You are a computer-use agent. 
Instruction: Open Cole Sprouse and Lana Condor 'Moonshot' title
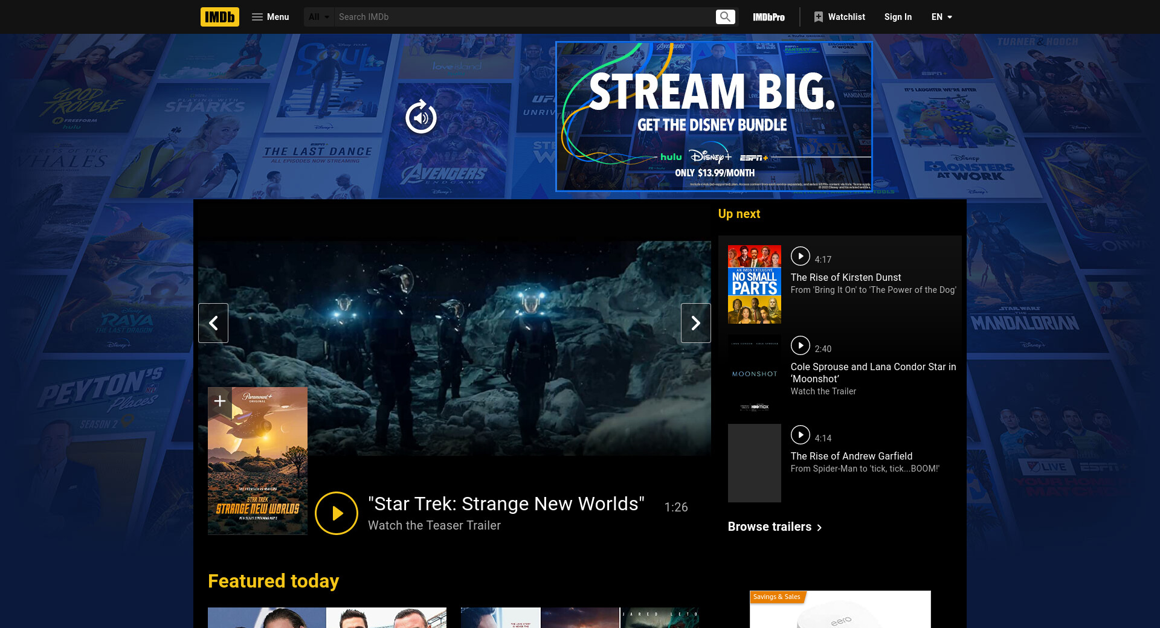(874, 373)
